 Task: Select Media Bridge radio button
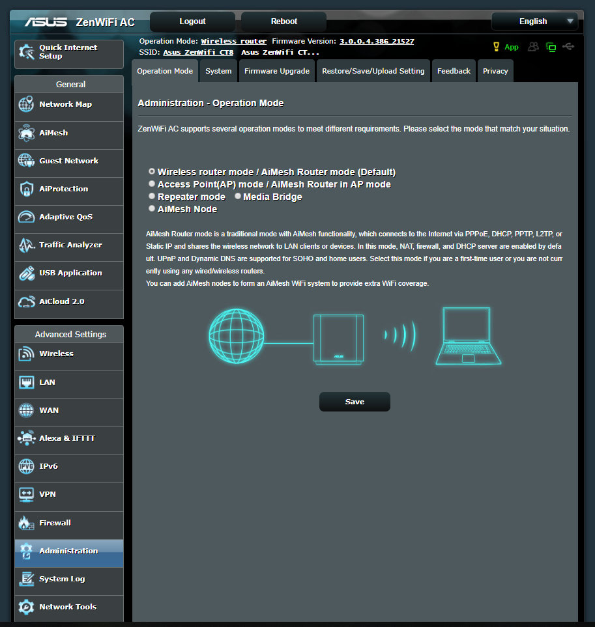(238, 197)
